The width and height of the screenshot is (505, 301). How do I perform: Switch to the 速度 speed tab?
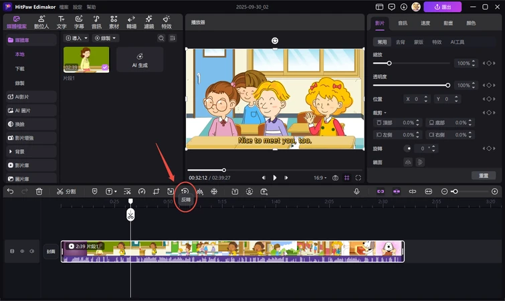pos(425,23)
